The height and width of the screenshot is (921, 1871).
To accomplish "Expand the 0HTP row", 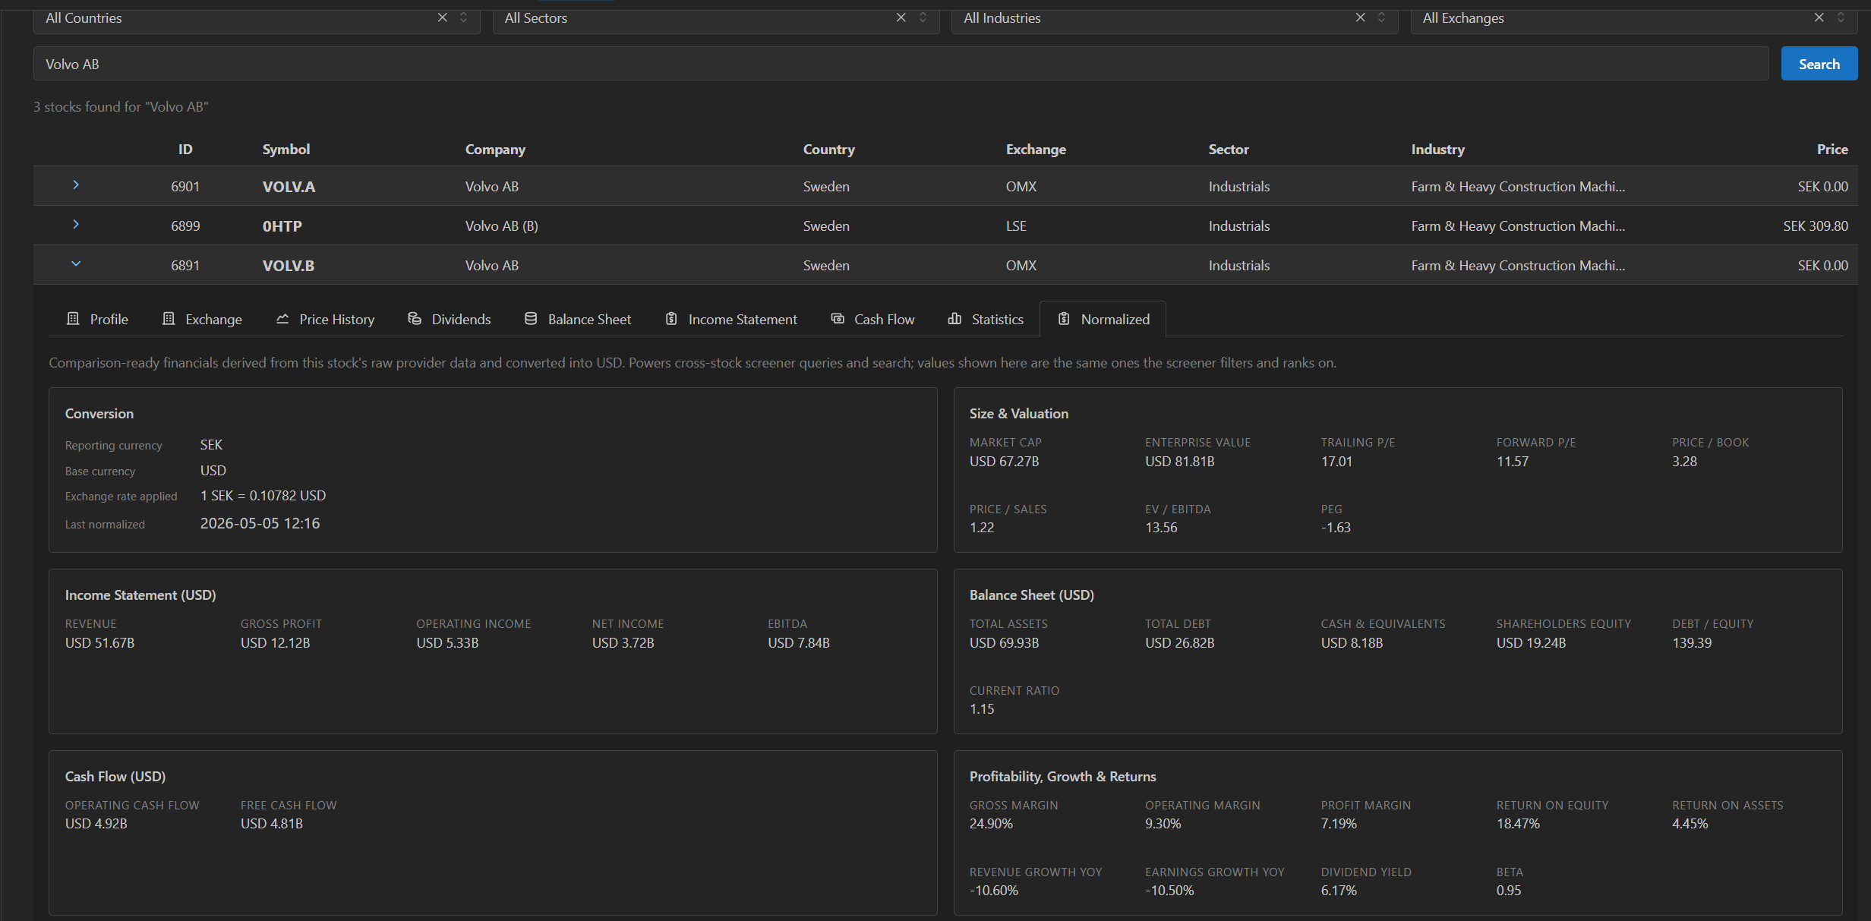I will point(75,225).
